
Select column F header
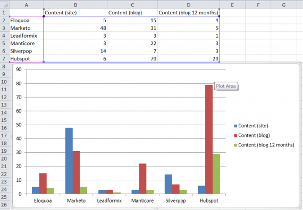coord(258,5)
